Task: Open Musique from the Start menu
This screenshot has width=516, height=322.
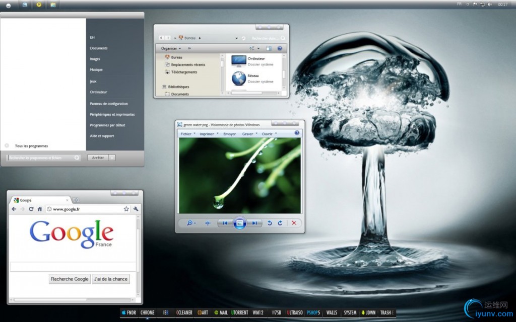Action: 96,69
